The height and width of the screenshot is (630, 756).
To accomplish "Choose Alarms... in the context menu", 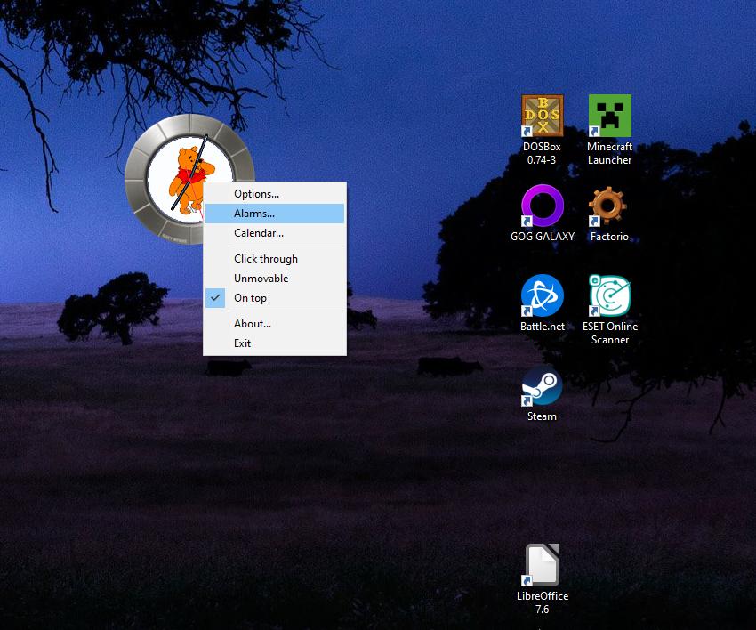I will 275,214.
